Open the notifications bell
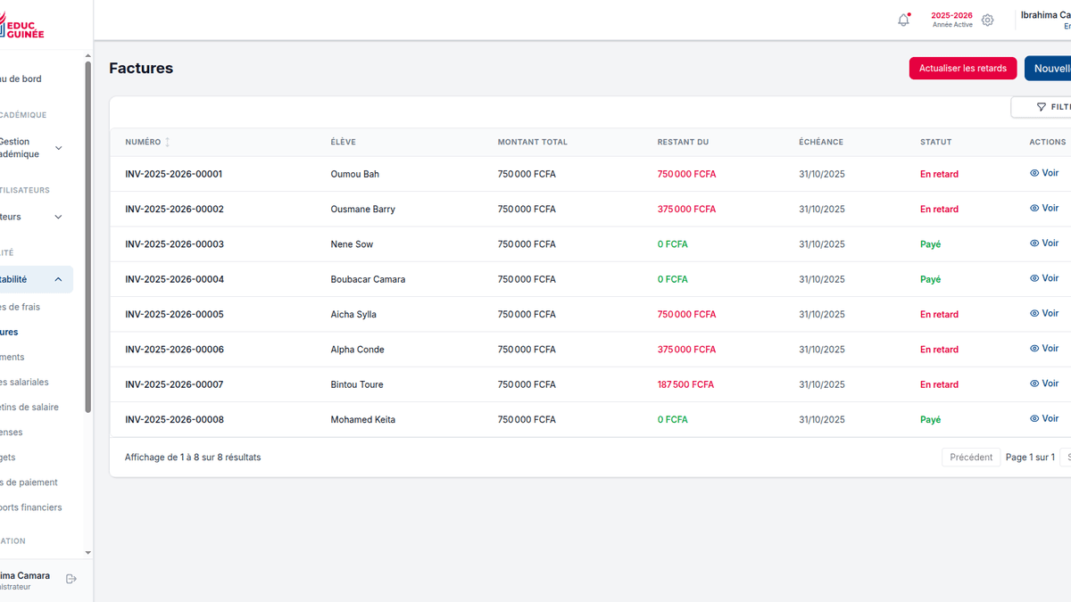1071x602 pixels. point(903,20)
